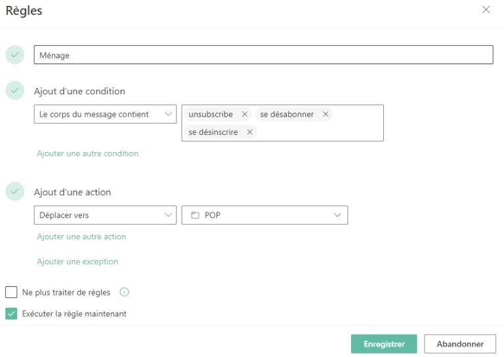Enable 'Ne plus traiter de règles' checkbox
Image resolution: width=504 pixels, height=357 pixels.
11,292
